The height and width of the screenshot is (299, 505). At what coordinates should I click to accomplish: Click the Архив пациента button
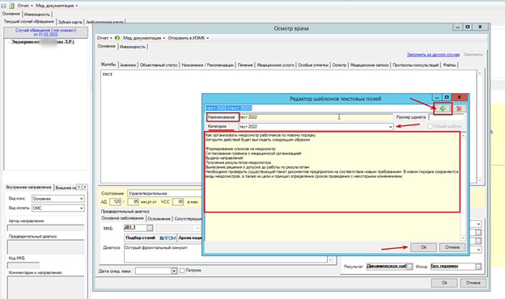(190, 238)
